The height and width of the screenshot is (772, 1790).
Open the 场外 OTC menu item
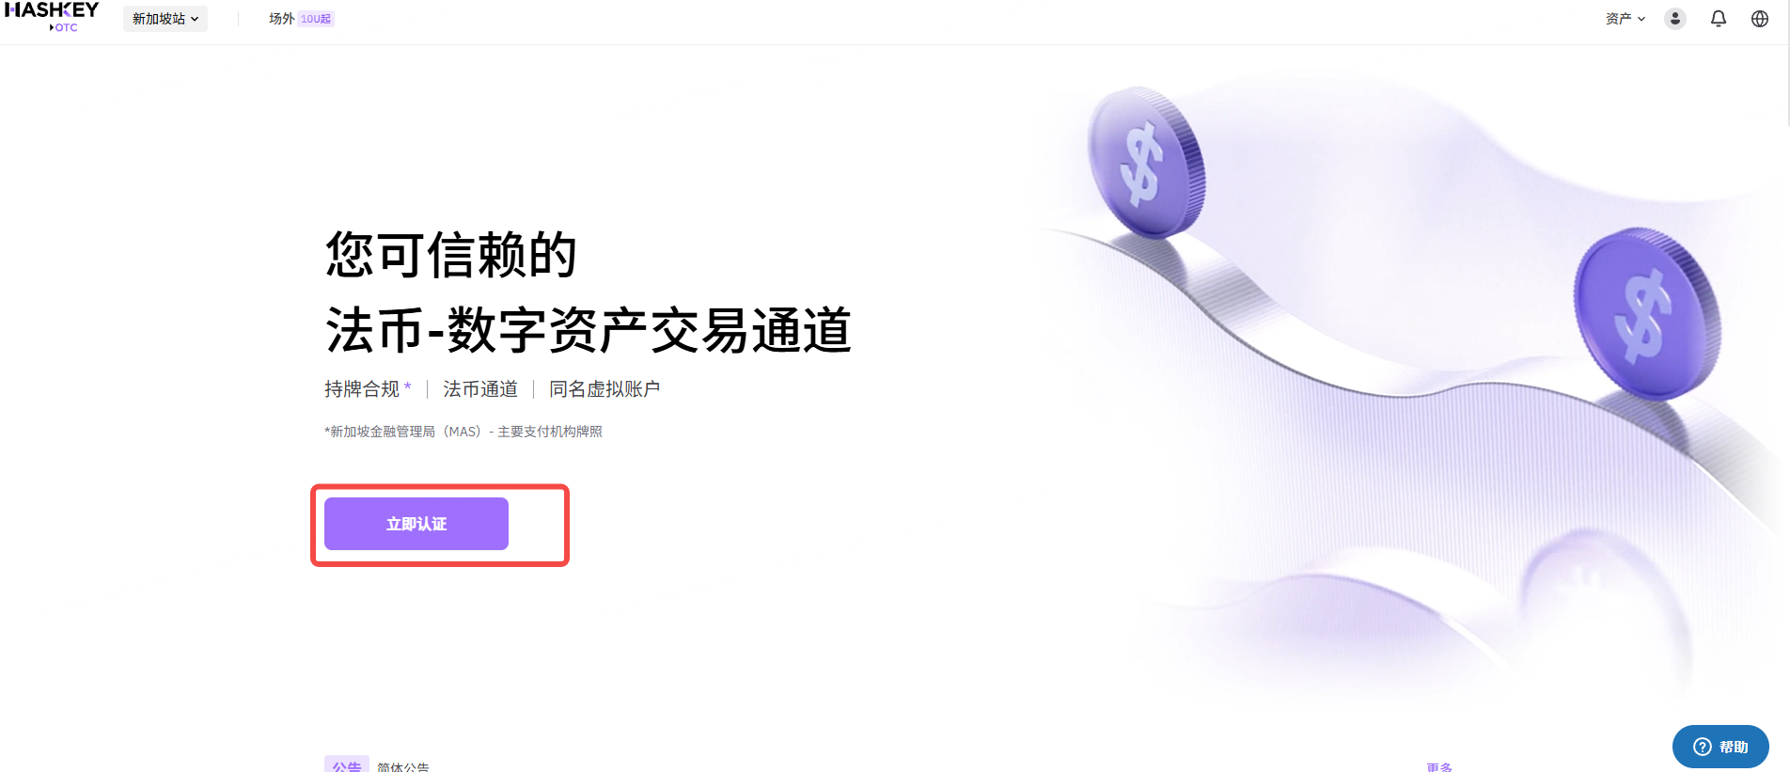[281, 19]
